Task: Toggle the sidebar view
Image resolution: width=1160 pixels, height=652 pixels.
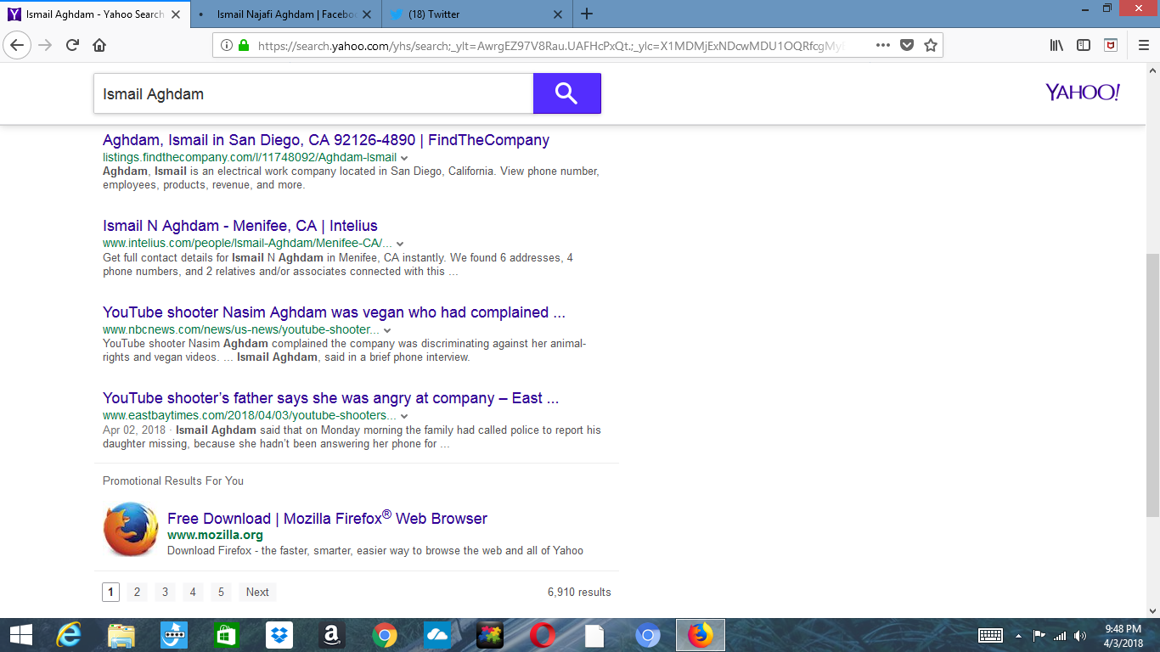Action: click(1084, 45)
